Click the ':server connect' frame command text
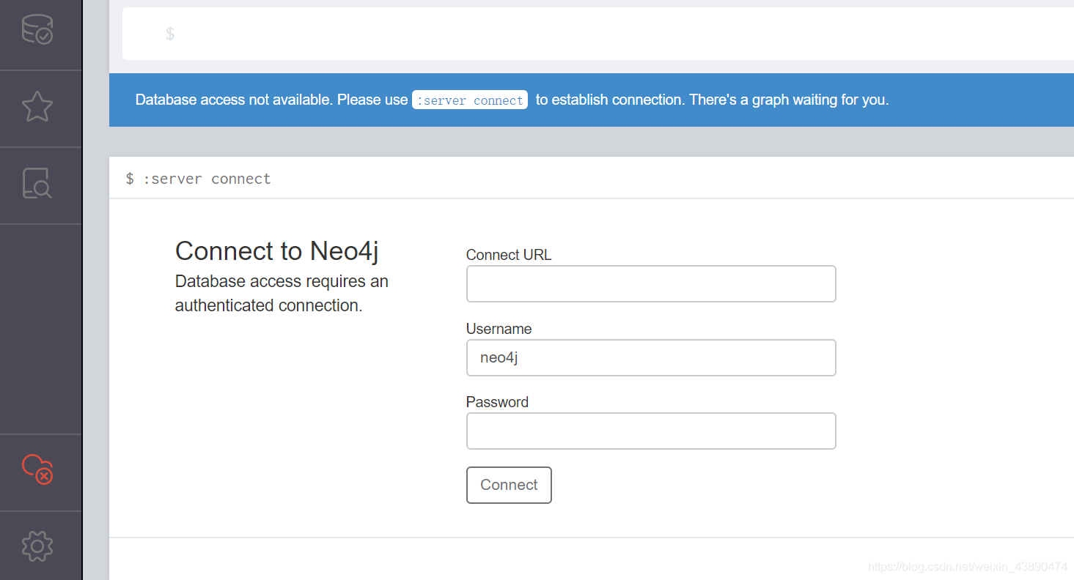The height and width of the screenshot is (580, 1074). [x=206, y=179]
